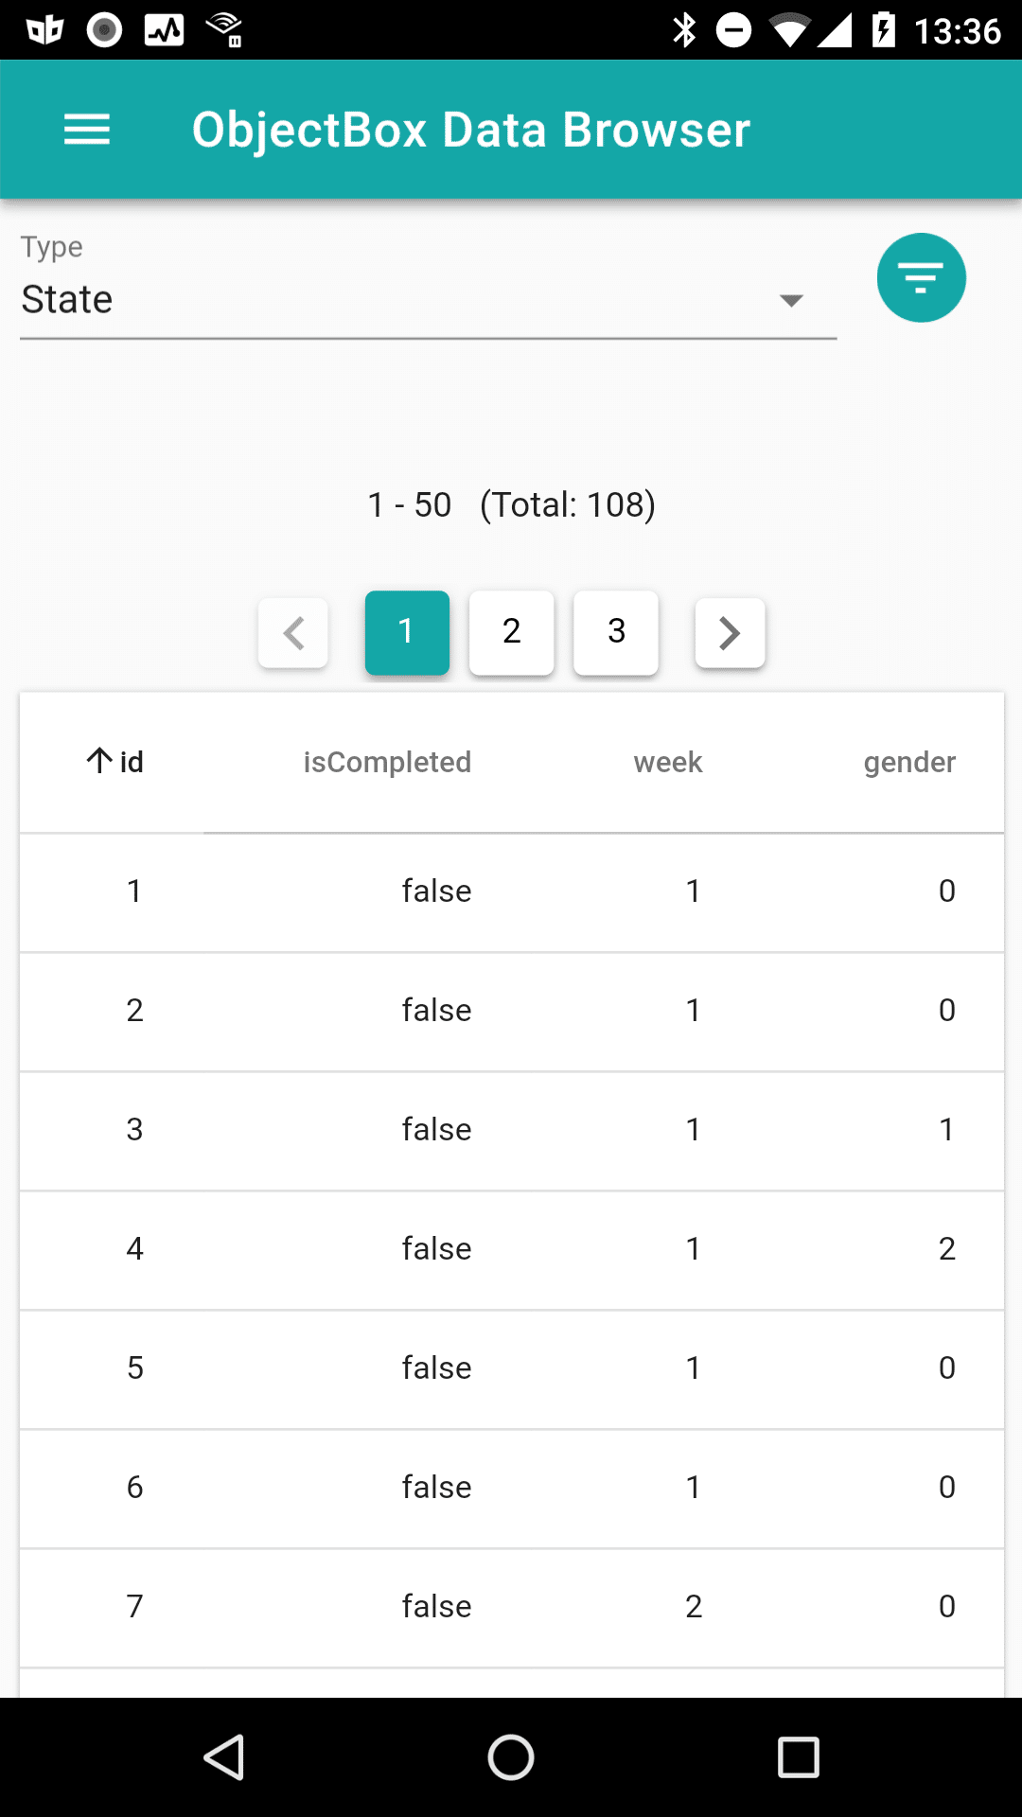Screen dimensions: 1022x1817
Task: Switch to page 2
Action: click(512, 632)
